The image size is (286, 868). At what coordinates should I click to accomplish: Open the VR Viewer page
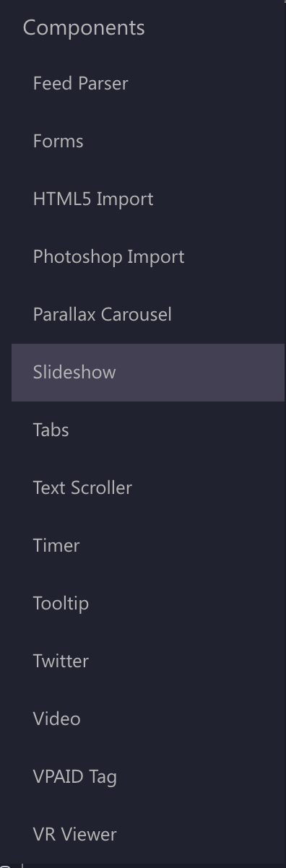(148, 835)
